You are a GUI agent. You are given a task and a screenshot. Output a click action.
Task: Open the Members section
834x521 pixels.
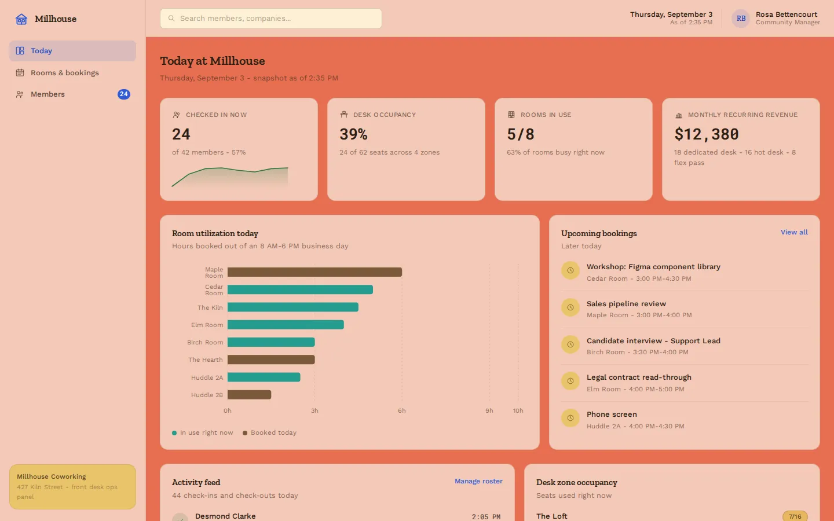(72, 94)
